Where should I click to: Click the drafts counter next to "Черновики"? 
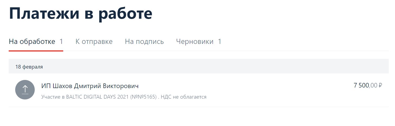(x=220, y=42)
